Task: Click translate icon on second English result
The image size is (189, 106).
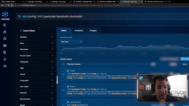Action: coord(68,87)
